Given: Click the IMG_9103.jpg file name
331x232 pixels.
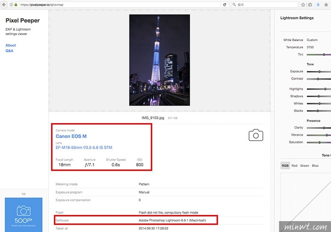Looking at the screenshot, I should 153,118.
